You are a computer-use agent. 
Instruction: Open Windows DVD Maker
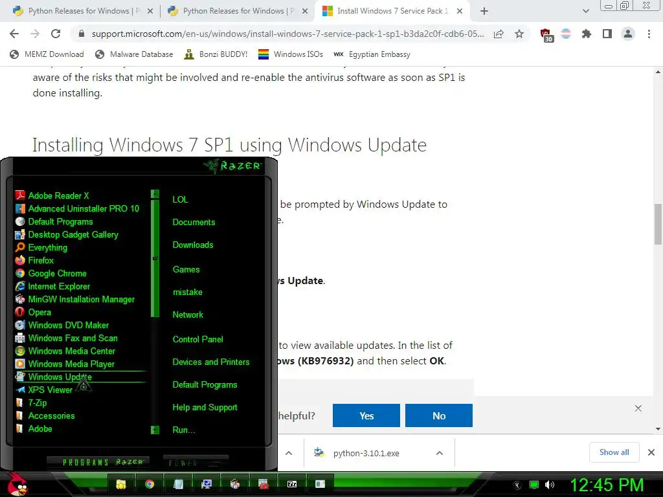(x=62, y=326)
